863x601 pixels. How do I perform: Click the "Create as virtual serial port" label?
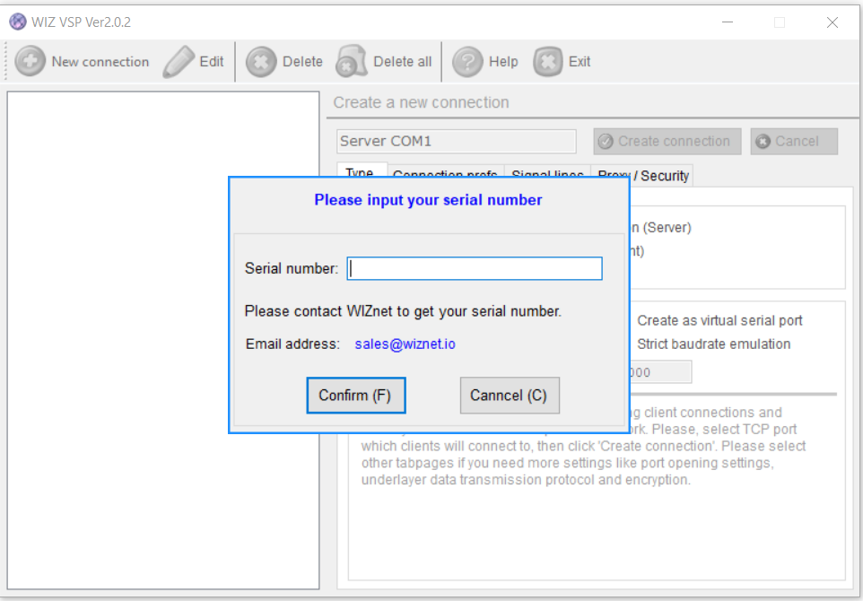(719, 320)
